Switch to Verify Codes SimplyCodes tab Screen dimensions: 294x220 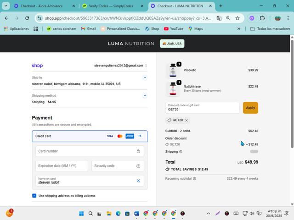pyautogui.click(x=111, y=6)
